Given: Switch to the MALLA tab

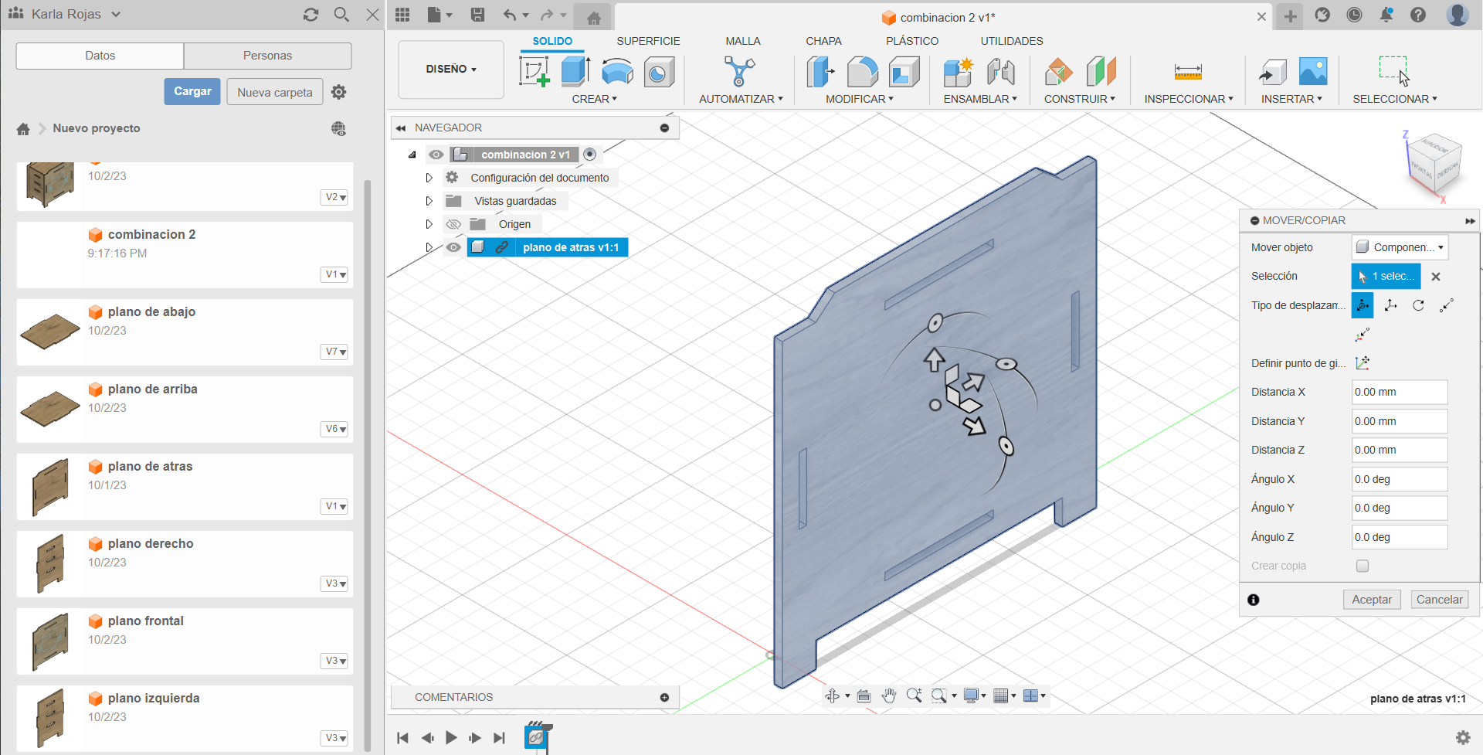Looking at the screenshot, I should point(743,41).
